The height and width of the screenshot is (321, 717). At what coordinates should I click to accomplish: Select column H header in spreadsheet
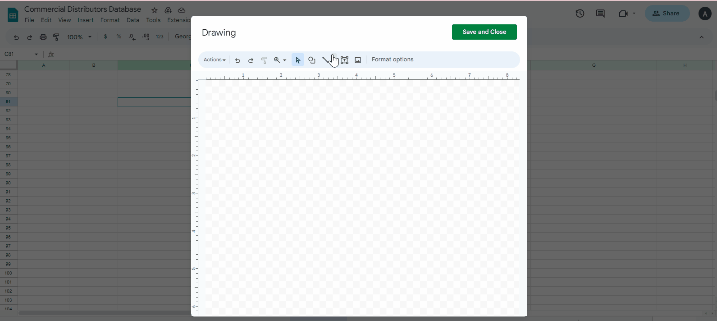click(x=685, y=65)
